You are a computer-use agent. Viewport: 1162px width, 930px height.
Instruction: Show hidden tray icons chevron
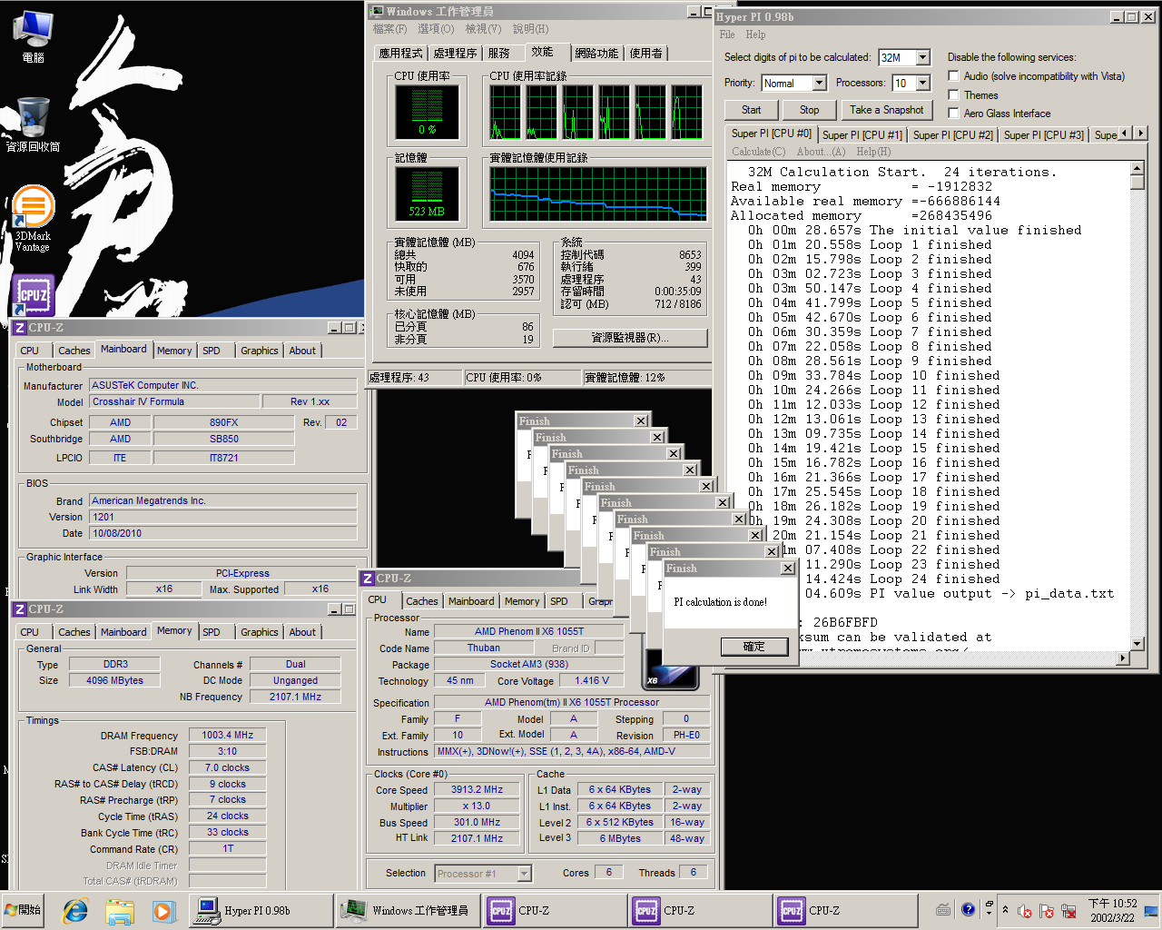tap(1005, 910)
